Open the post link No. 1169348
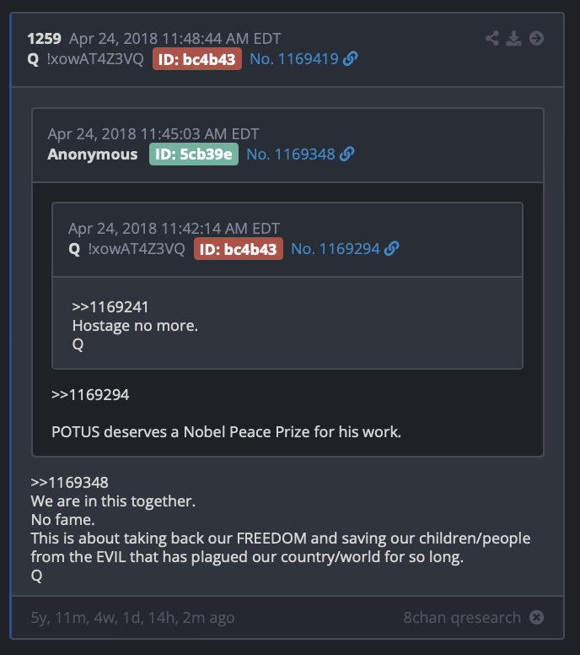The image size is (580, 655). click(x=290, y=154)
